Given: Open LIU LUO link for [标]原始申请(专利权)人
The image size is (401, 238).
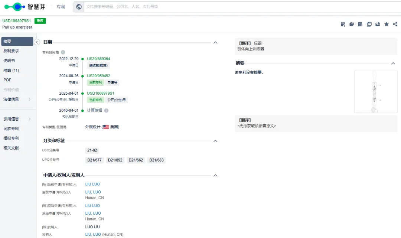Looking at the screenshot, I should click(92, 206).
